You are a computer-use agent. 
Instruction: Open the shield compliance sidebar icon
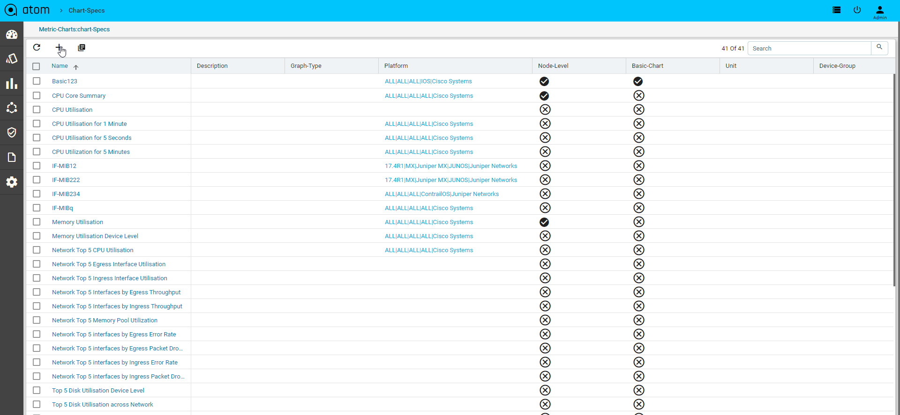tap(12, 132)
